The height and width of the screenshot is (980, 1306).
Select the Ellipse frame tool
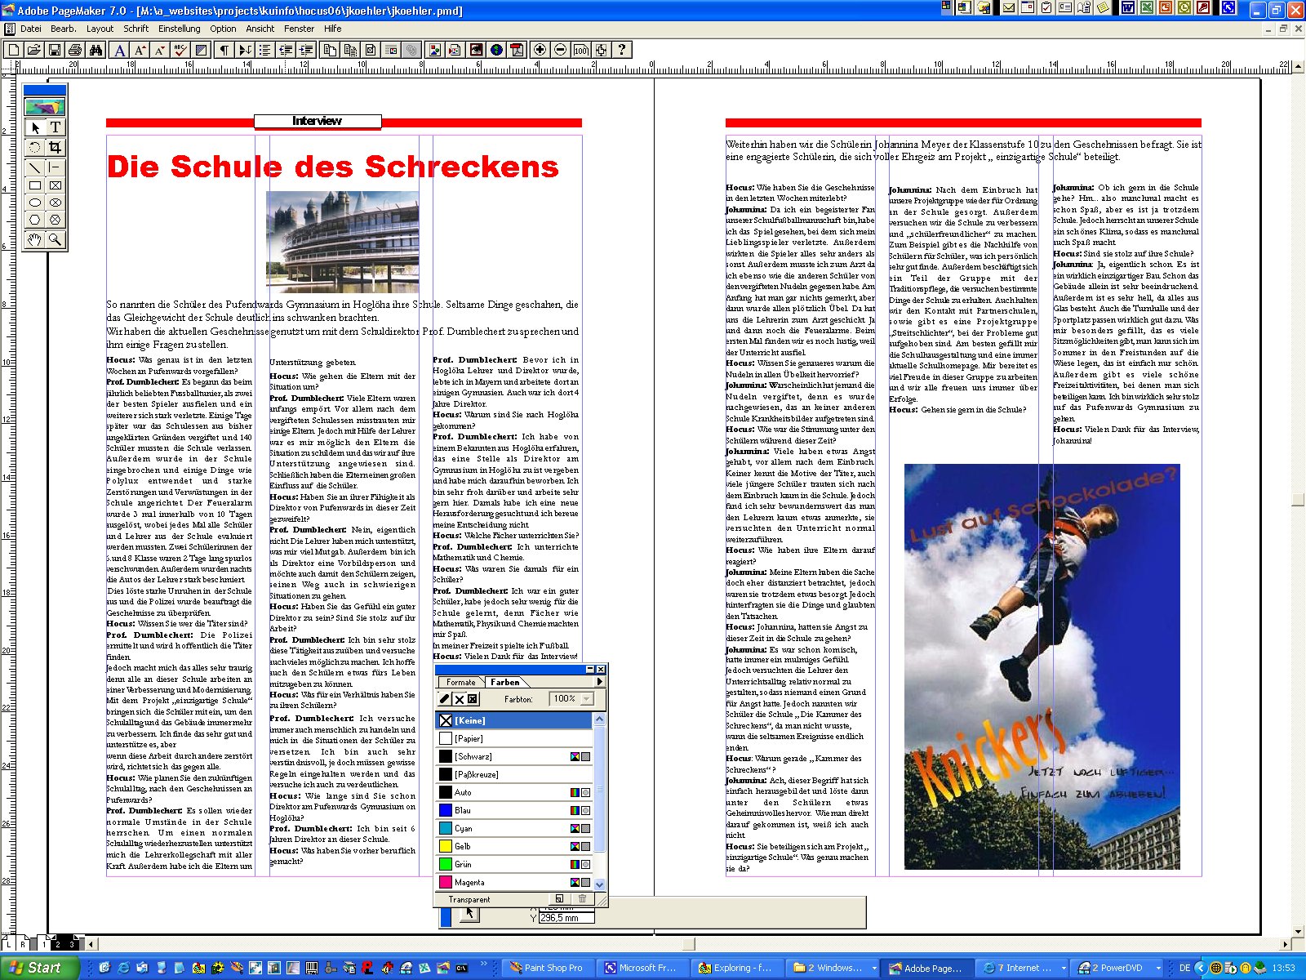coord(56,203)
